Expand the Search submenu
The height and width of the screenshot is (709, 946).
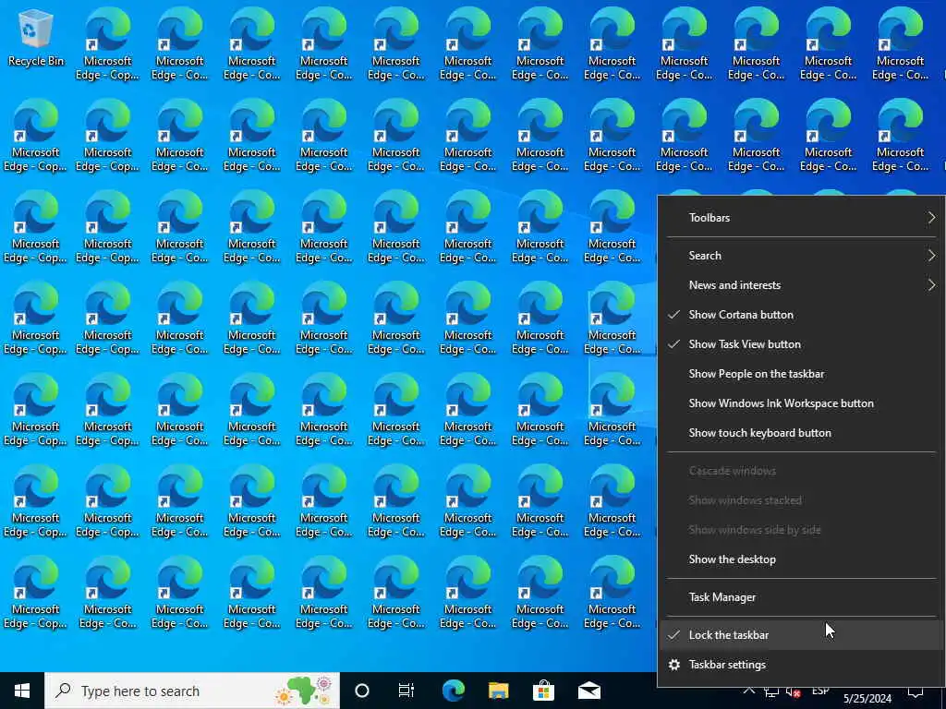coord(801,256)
